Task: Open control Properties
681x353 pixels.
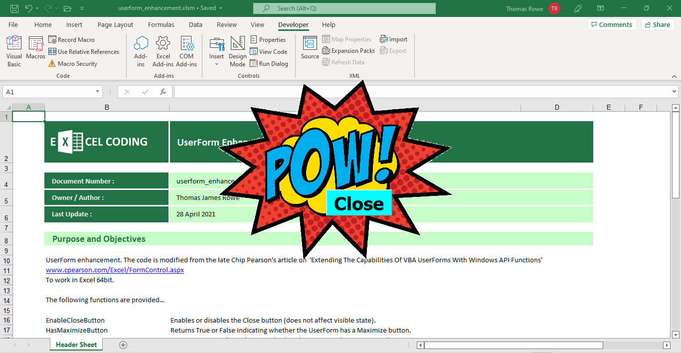Action: pyautogui.click(x=268, y=40)
